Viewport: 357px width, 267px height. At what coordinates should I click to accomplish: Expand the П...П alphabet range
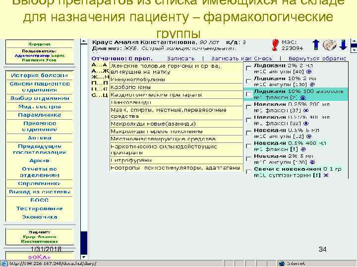(x=100, y=83)
